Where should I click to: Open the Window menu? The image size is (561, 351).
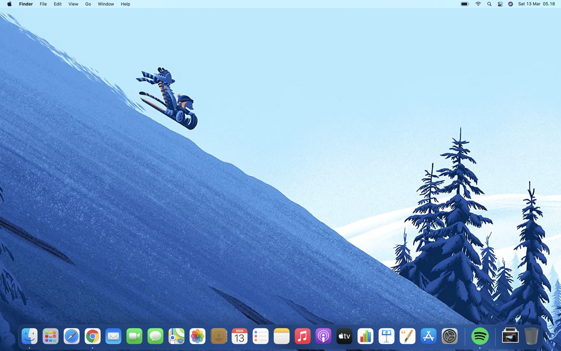pos(106,4)
